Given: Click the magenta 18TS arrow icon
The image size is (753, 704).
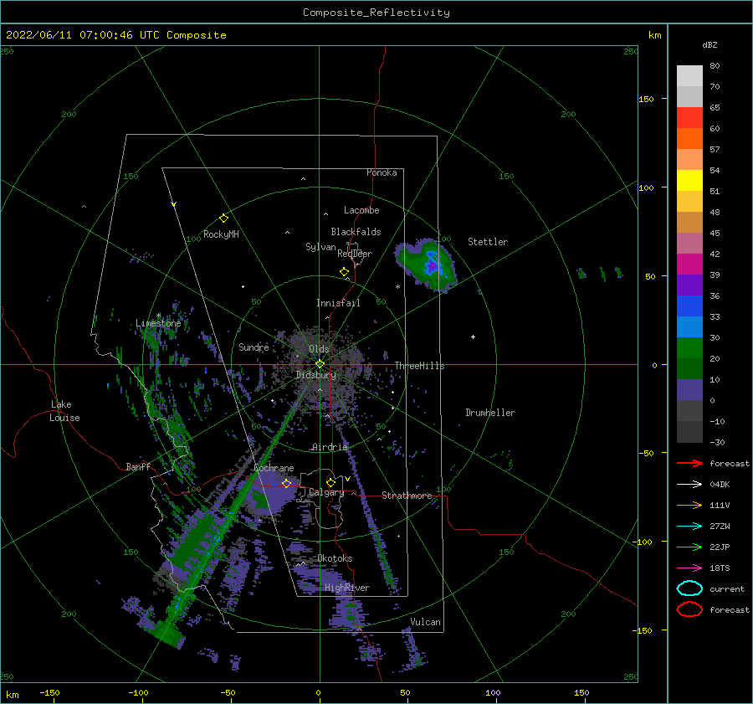Looking at the screenshot, I should click(x=689, y=568).
